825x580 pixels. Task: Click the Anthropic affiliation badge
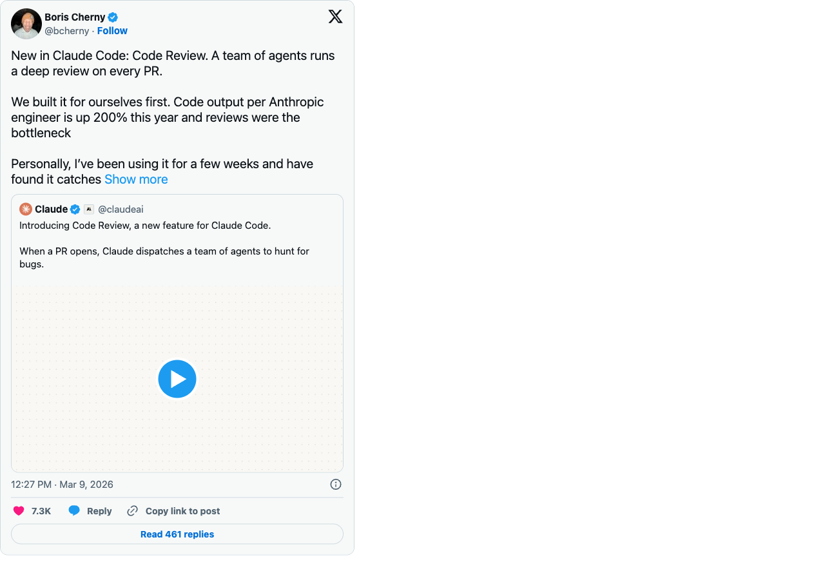(x=89, y=209)
